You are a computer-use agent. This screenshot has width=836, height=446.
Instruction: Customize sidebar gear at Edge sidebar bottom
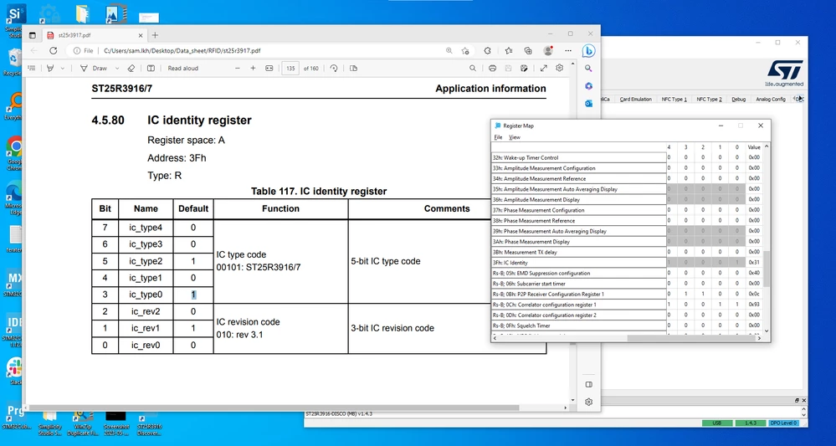588,402
